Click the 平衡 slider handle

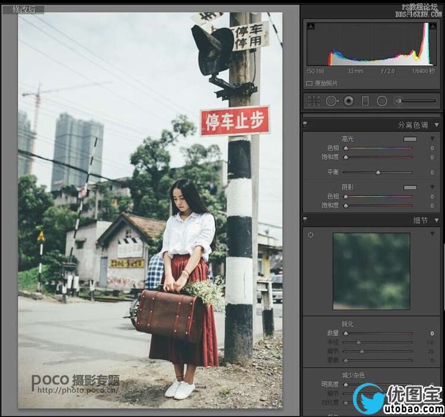coord(378,172)
